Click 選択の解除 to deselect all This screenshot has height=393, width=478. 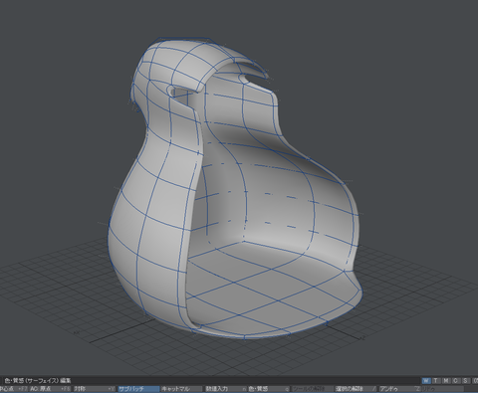pyautogui.click(x=356, y=389)
